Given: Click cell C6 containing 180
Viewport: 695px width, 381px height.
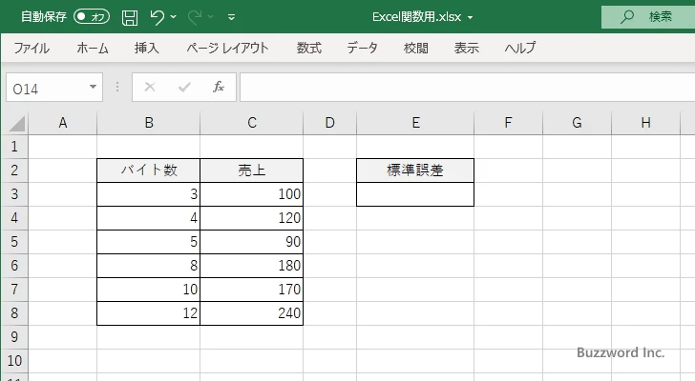Looking at the screenshot, I should click(252, 266).
